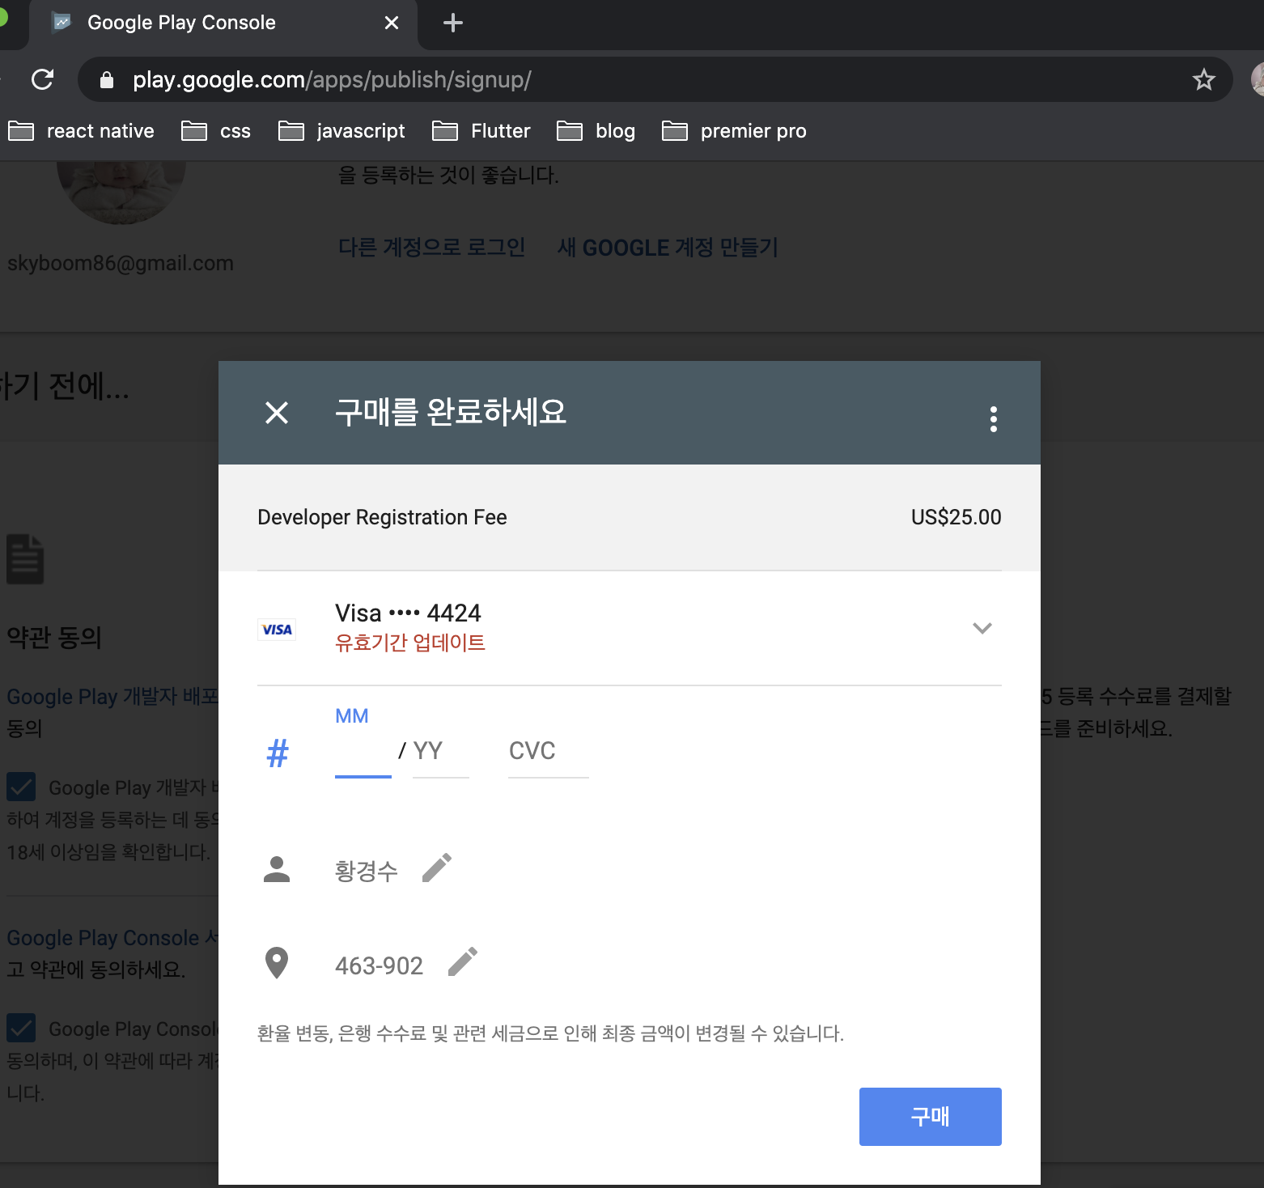This screenshot has width=1264, height=1188.
Task: Open the three-dot menu in purchase dialog
Action: [x=993, y=418]
